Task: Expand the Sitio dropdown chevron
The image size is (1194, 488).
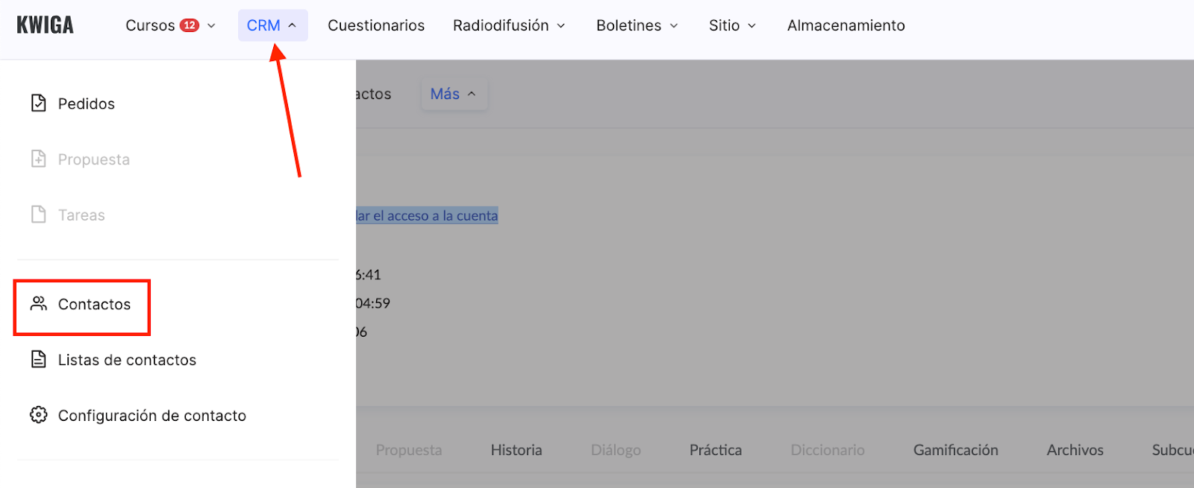Action: pyautogui.click(x=752, y=25)
